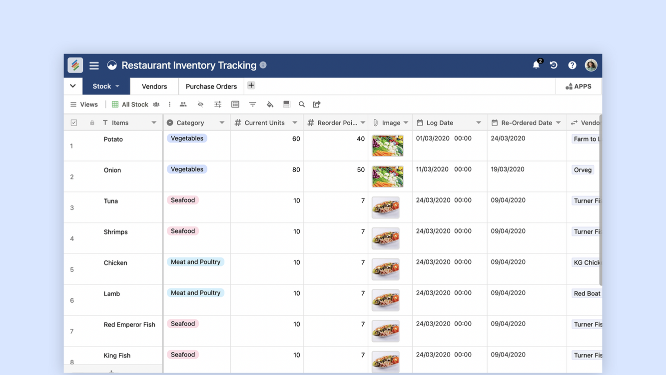Click the search magnifier icon
The width and height of the screenshot is (666, 375).
coord(302,104)
